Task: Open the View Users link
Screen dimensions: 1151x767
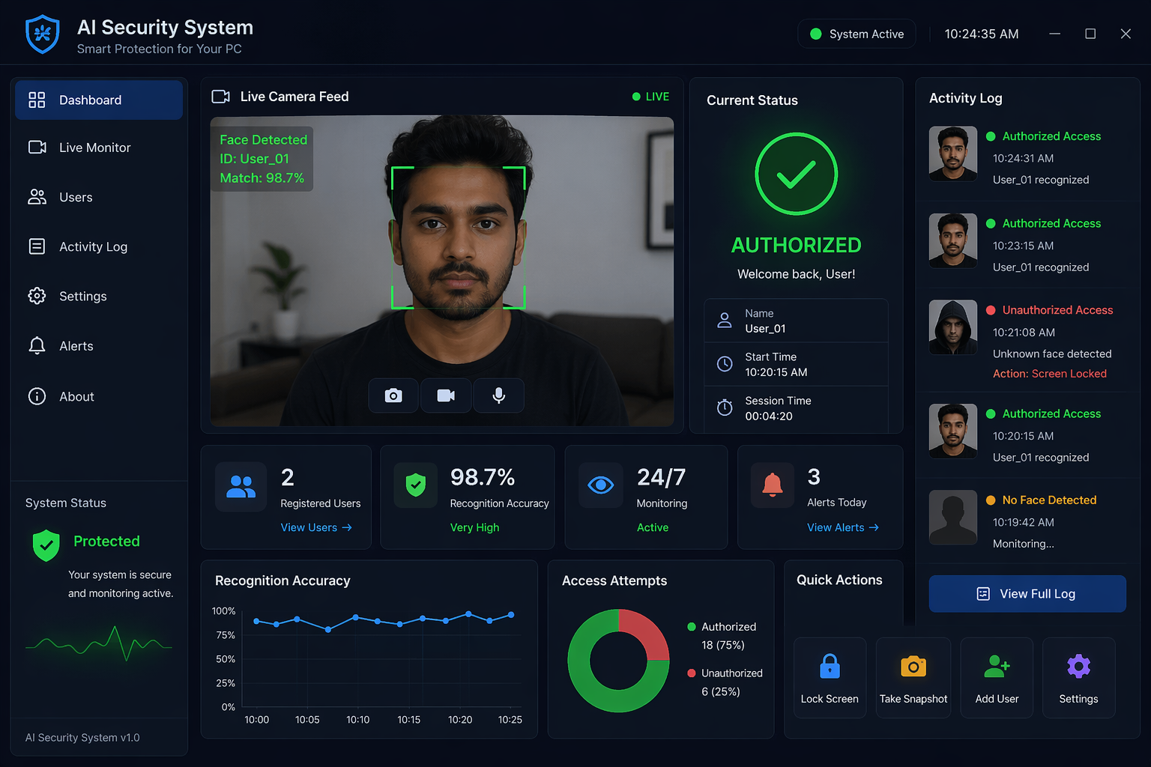Action: coord(316,527)
